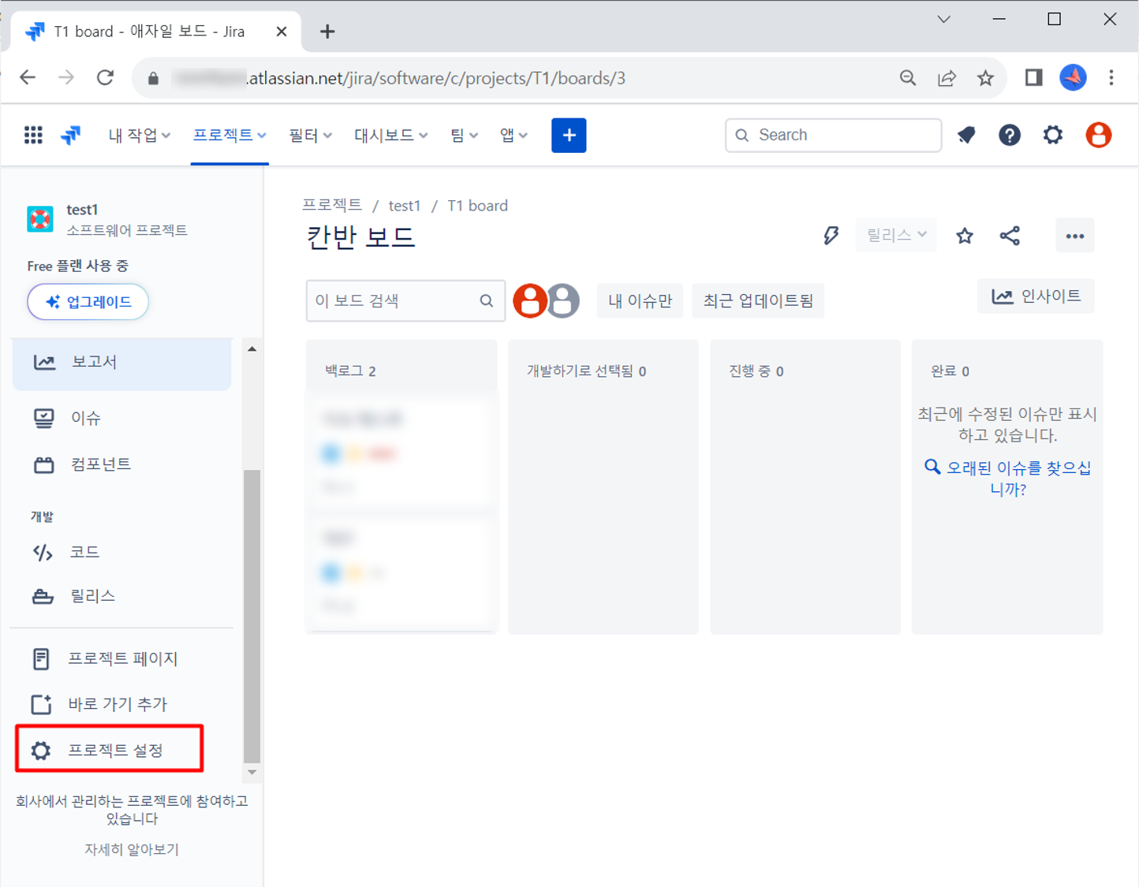Image resolution: width=1139 pixels, height=887 pixels.
Task: Star this board as favorite
Action: click(x=964, y=236)
